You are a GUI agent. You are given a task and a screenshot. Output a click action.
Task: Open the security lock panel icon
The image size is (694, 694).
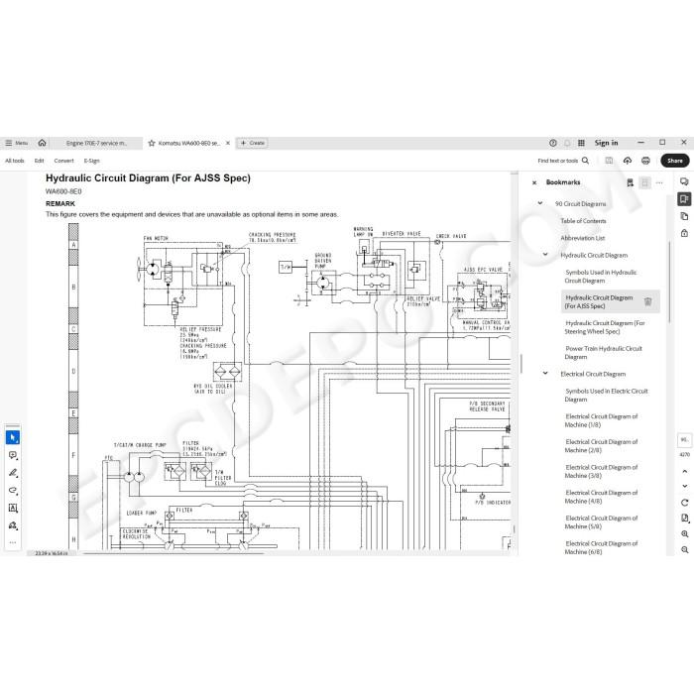pos(684,233)
